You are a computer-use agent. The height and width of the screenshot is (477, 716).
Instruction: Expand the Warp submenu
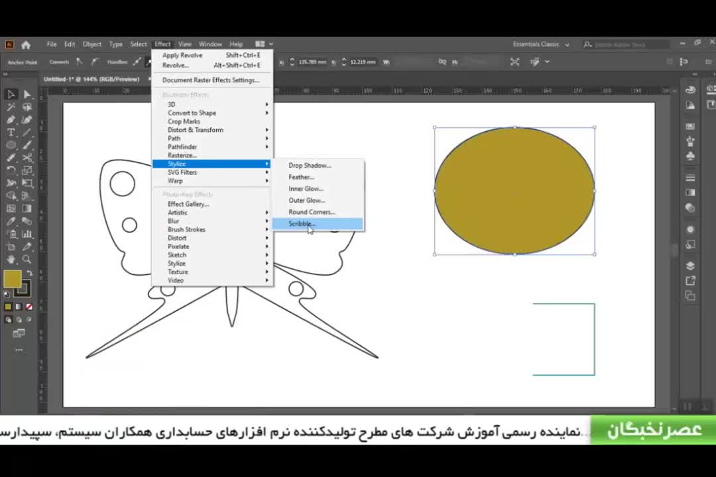click(x=212, y=181)
